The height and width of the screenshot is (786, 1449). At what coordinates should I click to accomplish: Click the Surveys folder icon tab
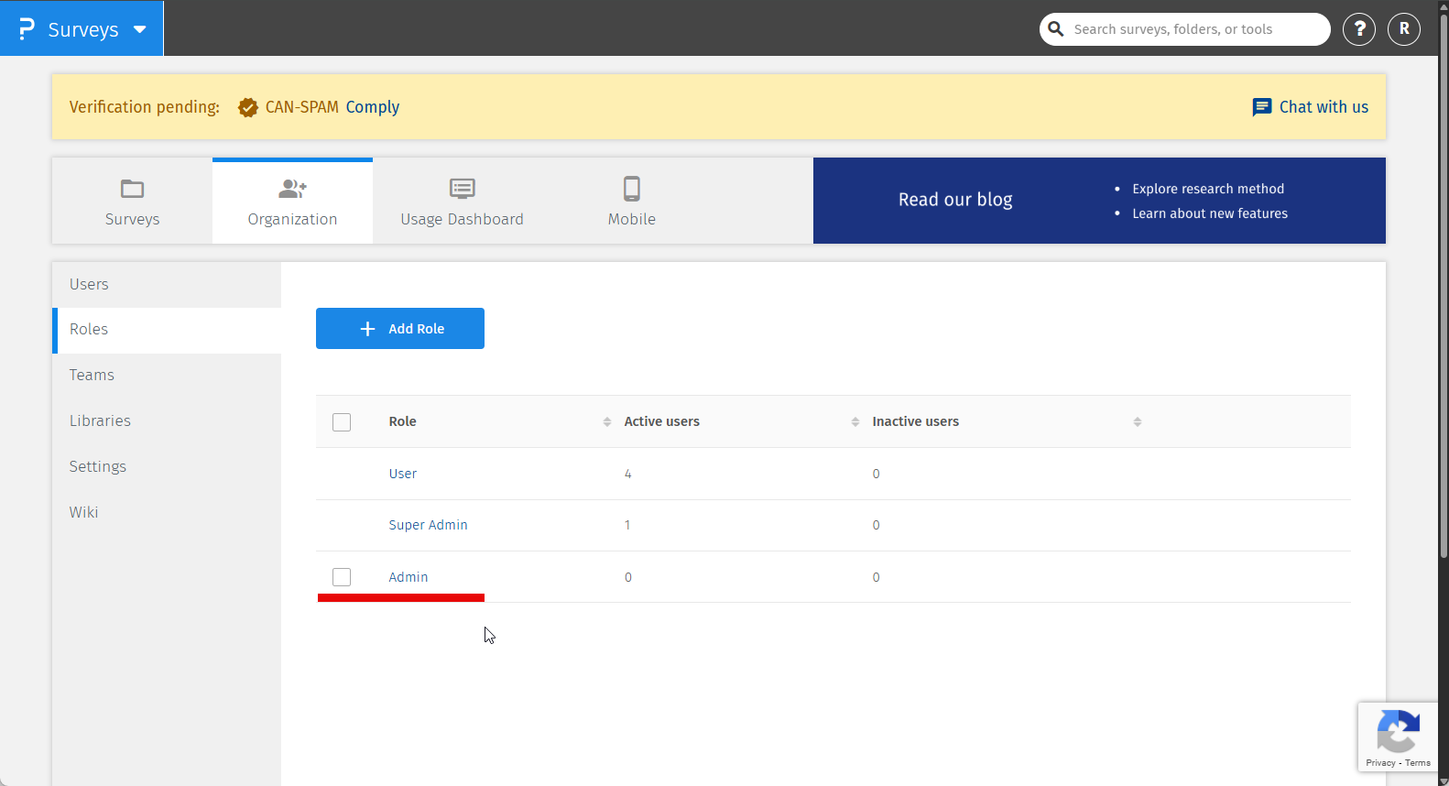[133, 189]
